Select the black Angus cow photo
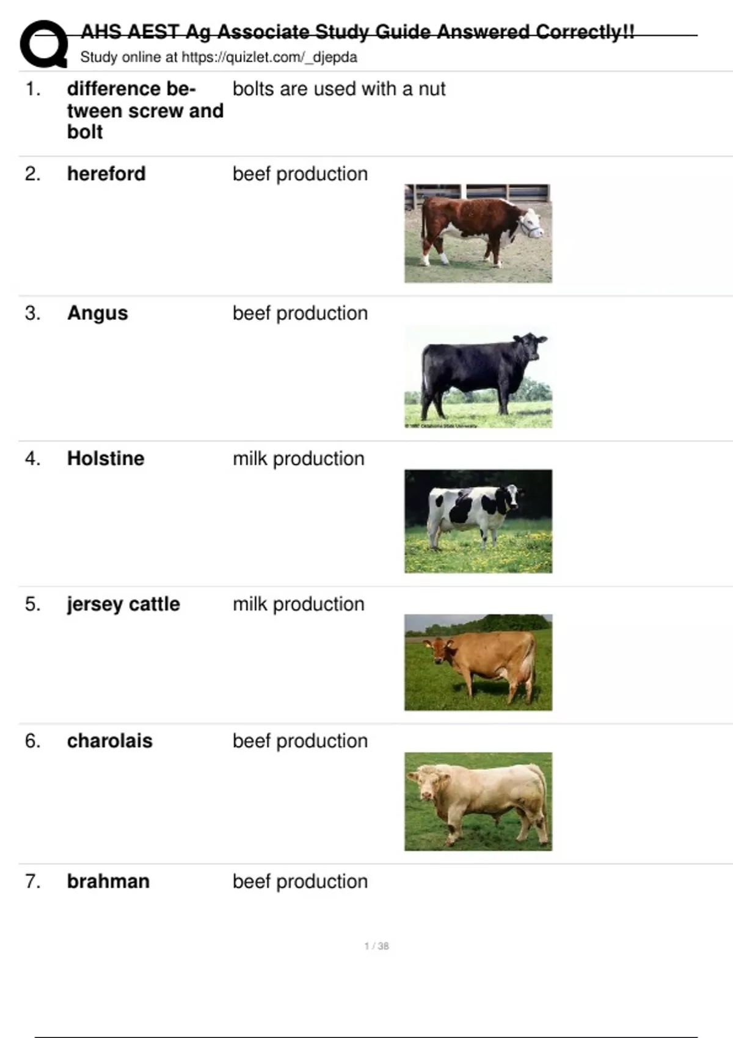 [x=478, y=377]
